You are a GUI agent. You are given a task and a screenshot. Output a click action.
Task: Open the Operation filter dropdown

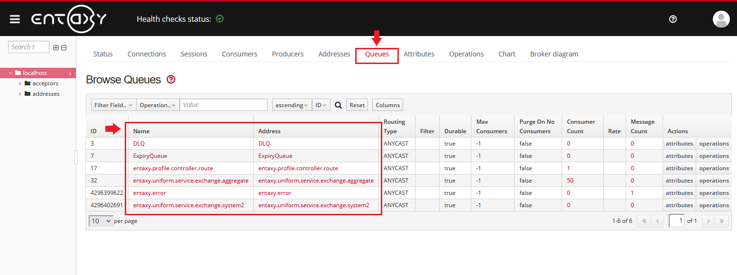coord(157,105)
